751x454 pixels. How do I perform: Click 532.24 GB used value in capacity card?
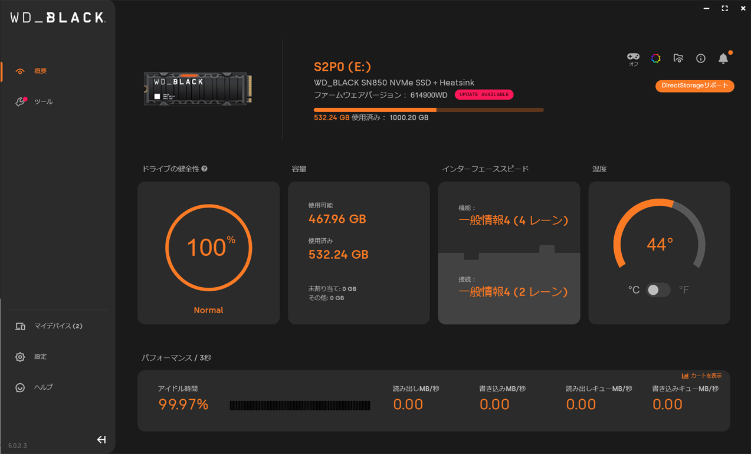click(x=338, y=255)
